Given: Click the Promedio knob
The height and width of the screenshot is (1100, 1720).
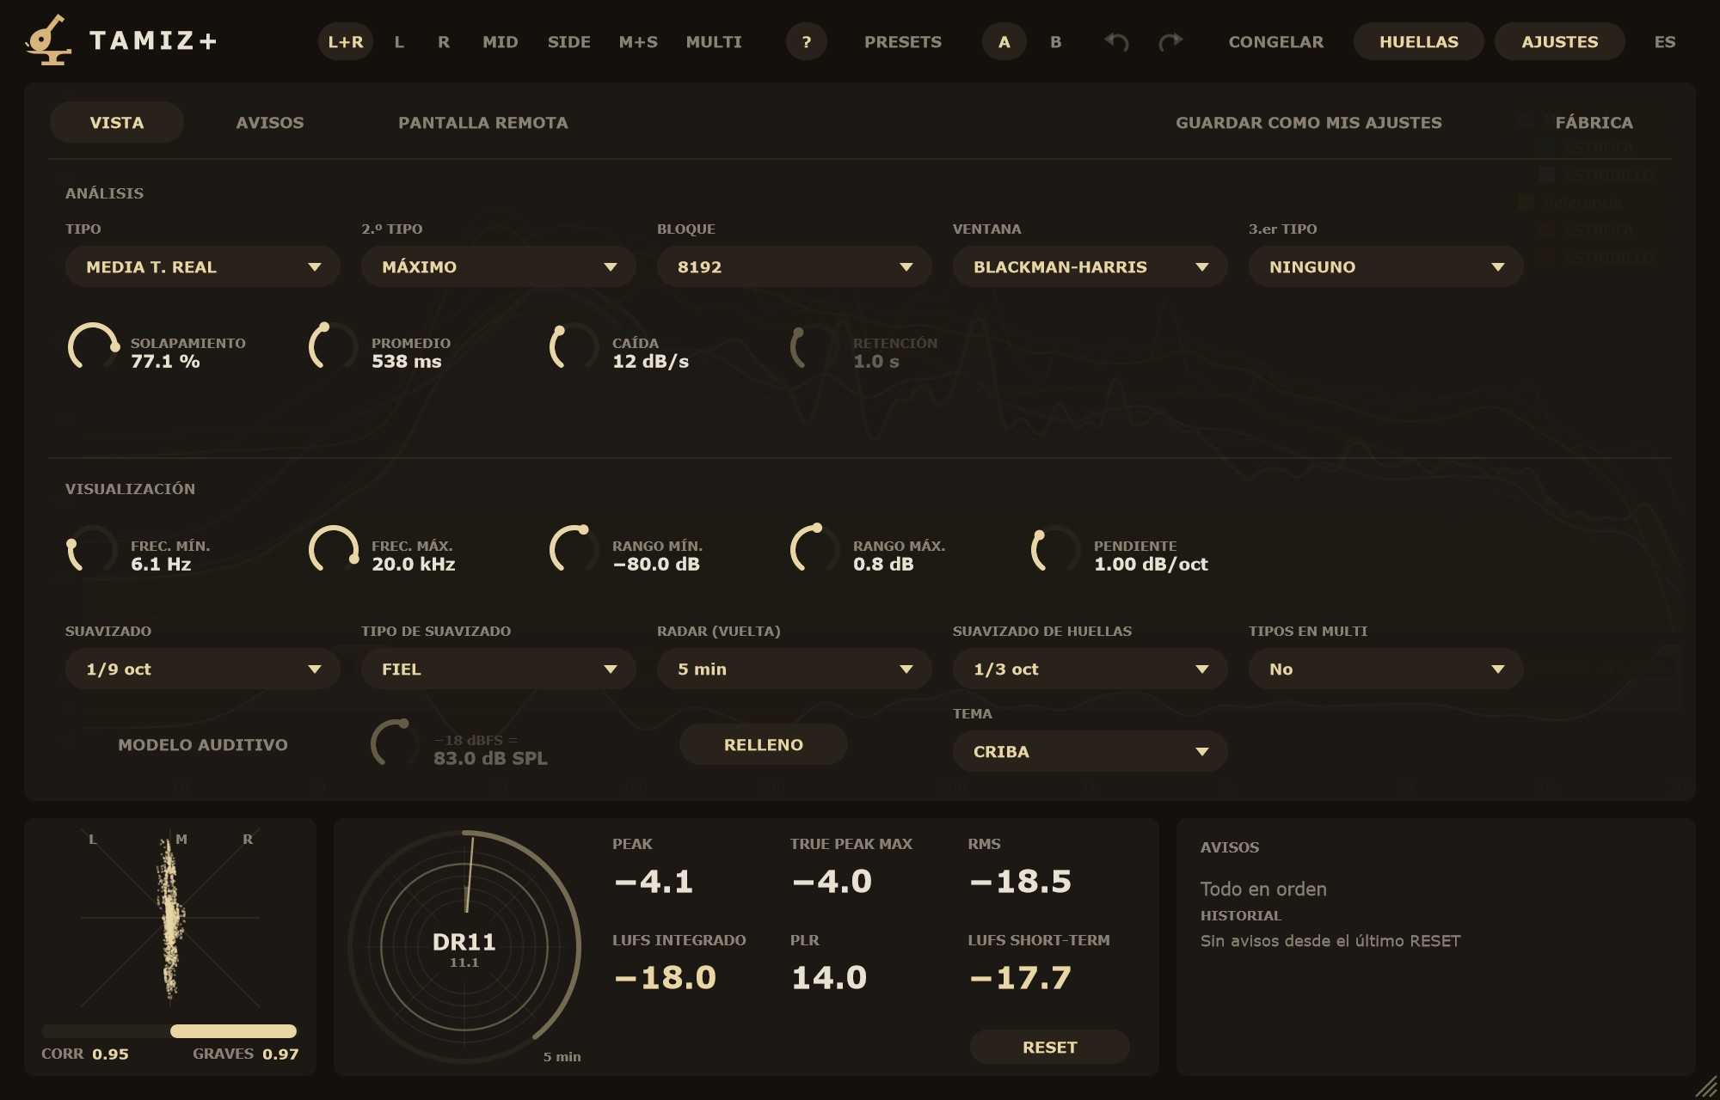Looking at the screenshot, I should [x=334, y=347].
